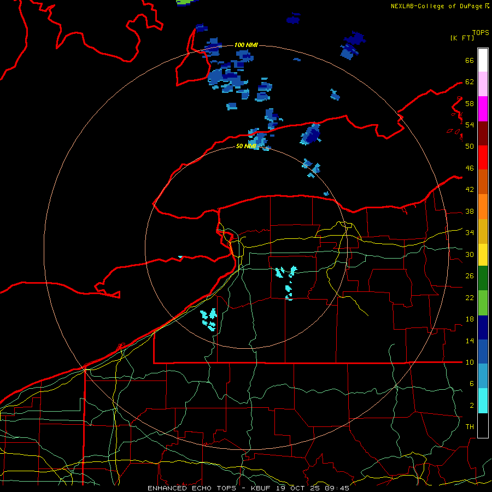Screen dimensions: 492x492
Task: Select the orange 38 kft swatch
Action: 483,207
